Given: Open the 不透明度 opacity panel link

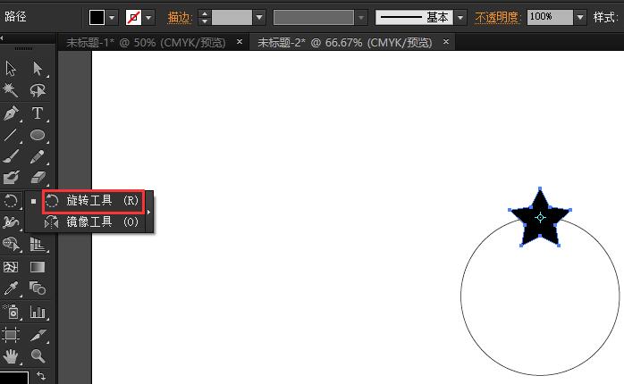Looking at the screenshot, I should tap(497, 17).
